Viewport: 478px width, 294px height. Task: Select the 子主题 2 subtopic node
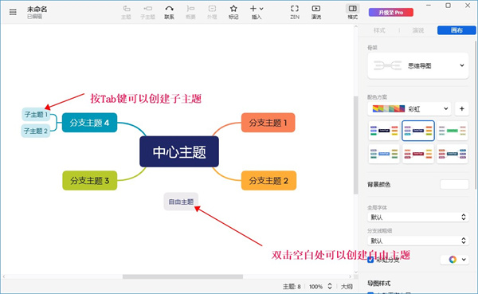36,131
